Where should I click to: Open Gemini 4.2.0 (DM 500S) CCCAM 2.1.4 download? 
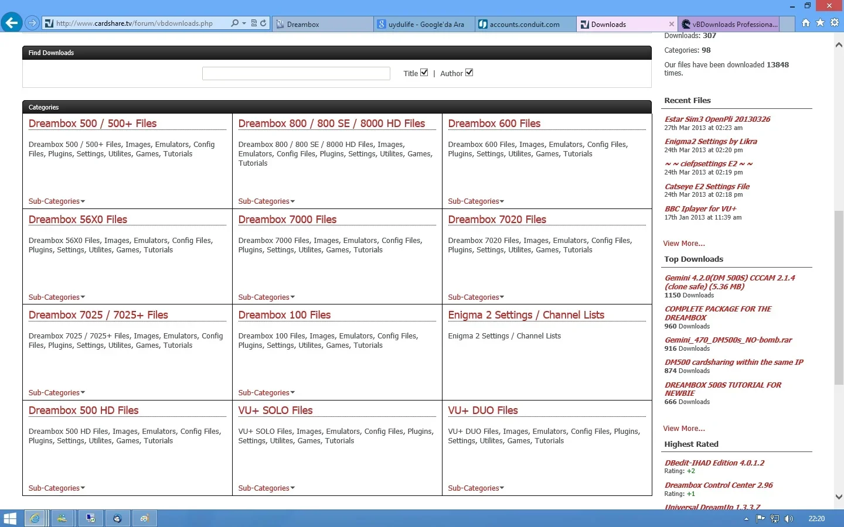730,282
